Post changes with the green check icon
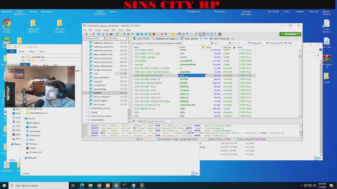The width and height of the screenshot is (337, 189). (158, 34)
